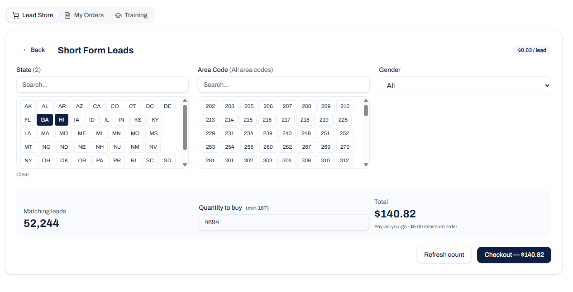Open the Lead Store tab
Viewport: 573px width, 292px height.
[33, 15]
